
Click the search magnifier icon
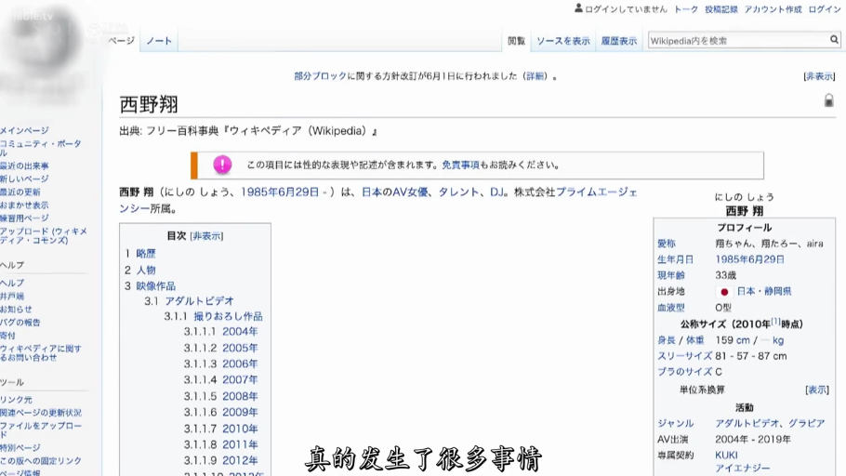pyautogui.click(x=834, y=40)
